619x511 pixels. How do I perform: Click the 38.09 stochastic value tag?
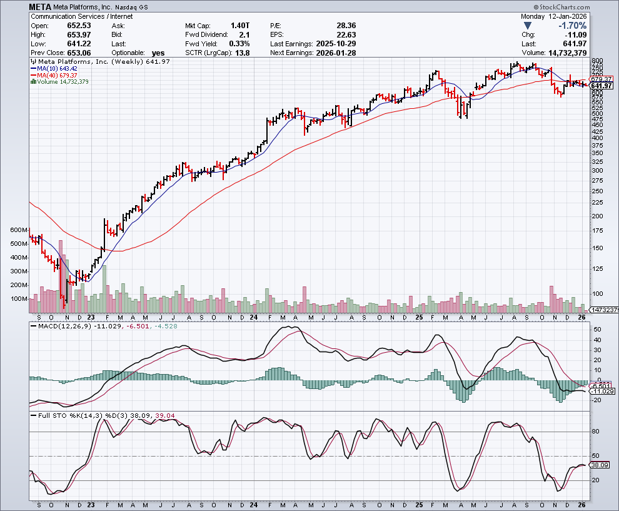click(600, 465)
